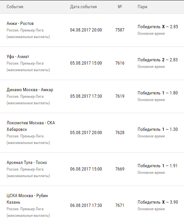
Task: Open Локомотив Москва - СКА Хабаровск match
Action: point(31,126)
